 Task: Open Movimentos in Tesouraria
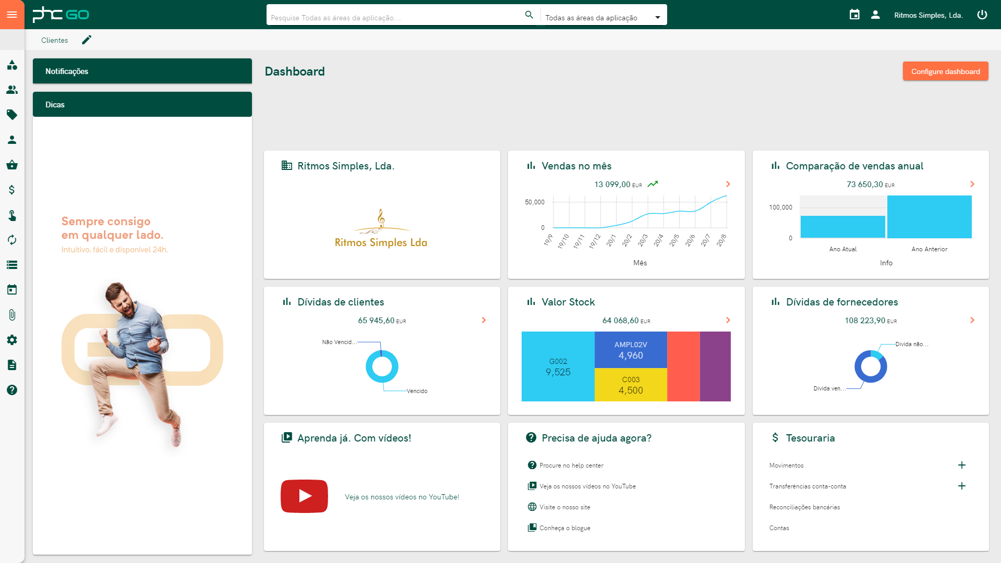click(786, 466)
